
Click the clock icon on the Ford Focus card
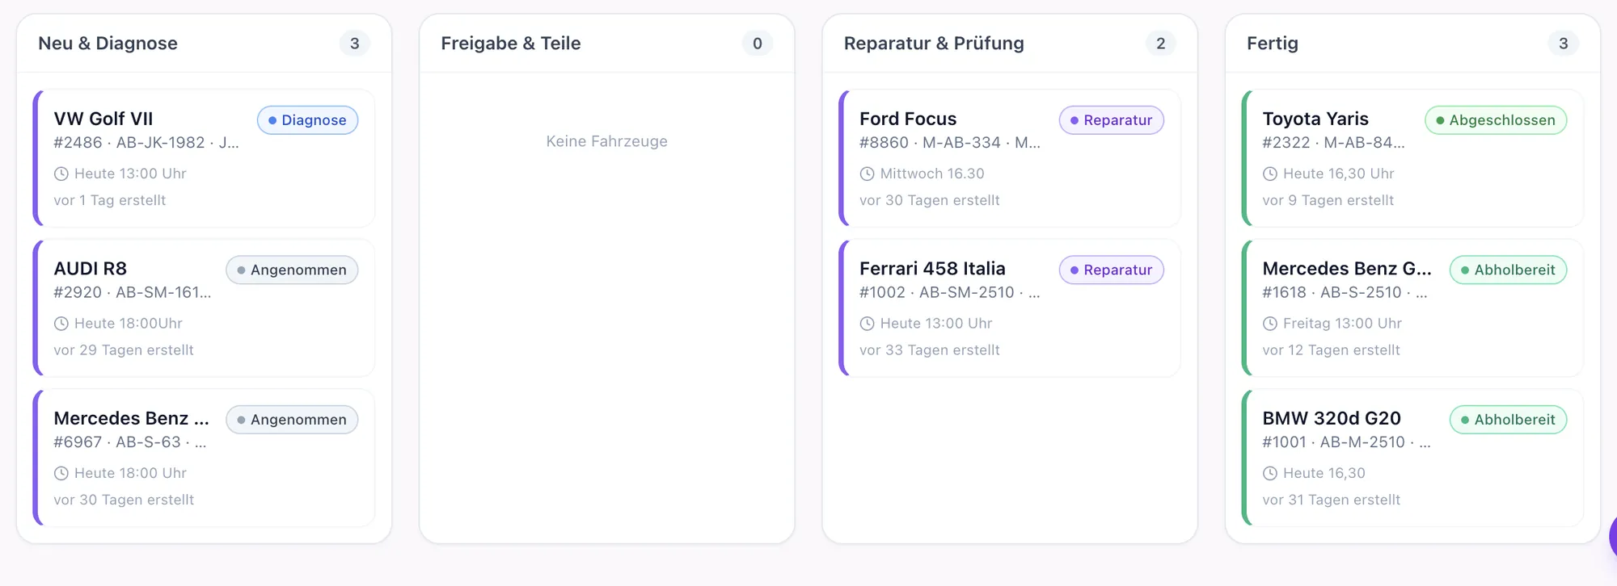pos(867,174)
